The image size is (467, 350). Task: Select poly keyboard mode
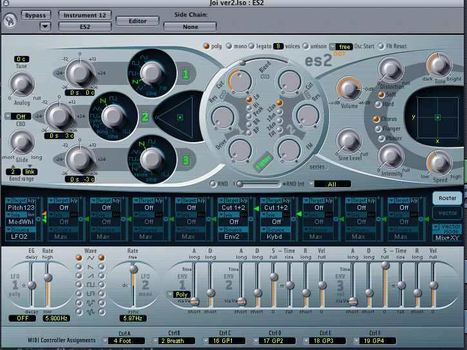click(x=206, y=46)
